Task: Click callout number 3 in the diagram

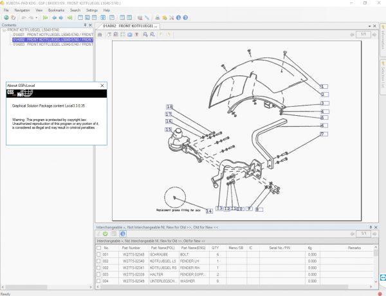Action: [325, 103]
